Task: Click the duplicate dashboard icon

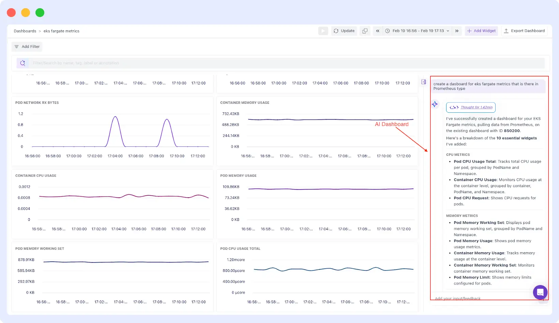Action: [365, 31]
